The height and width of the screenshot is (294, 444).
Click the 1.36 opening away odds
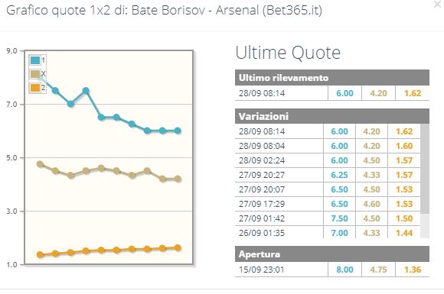[413, 270]
